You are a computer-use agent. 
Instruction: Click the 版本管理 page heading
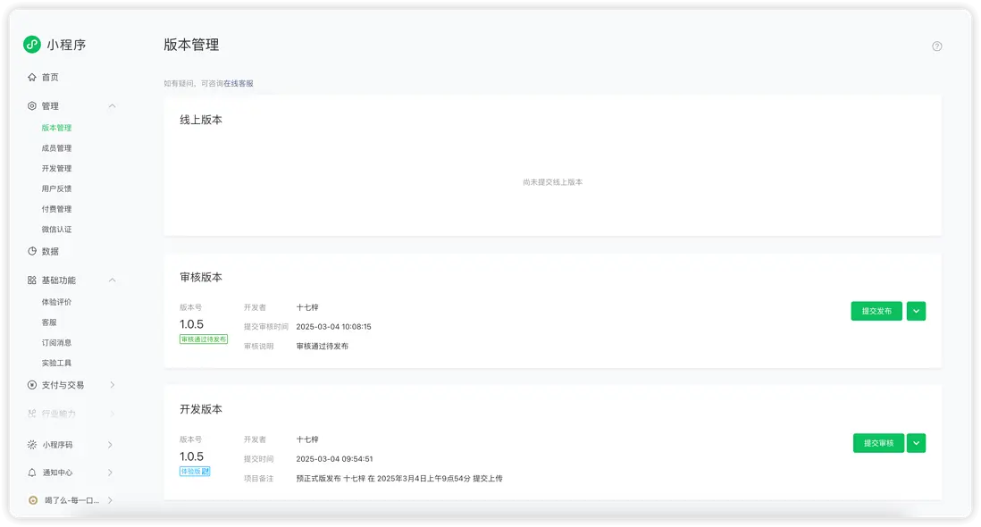pyautogui.click(x=191, y=45)
